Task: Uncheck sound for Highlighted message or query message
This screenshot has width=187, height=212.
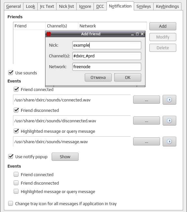Action: [16, 131]
